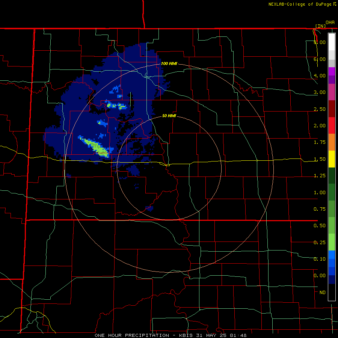
Task: Click the 1.25 legend value
Action: point(320,176)
